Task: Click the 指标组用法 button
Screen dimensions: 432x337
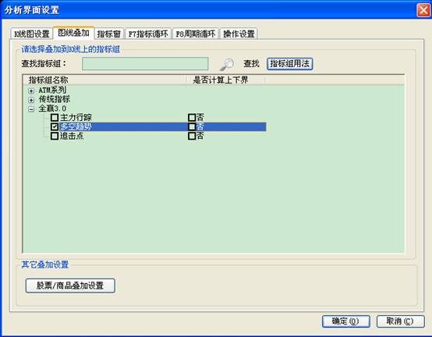Action: (x=290, y=64)
